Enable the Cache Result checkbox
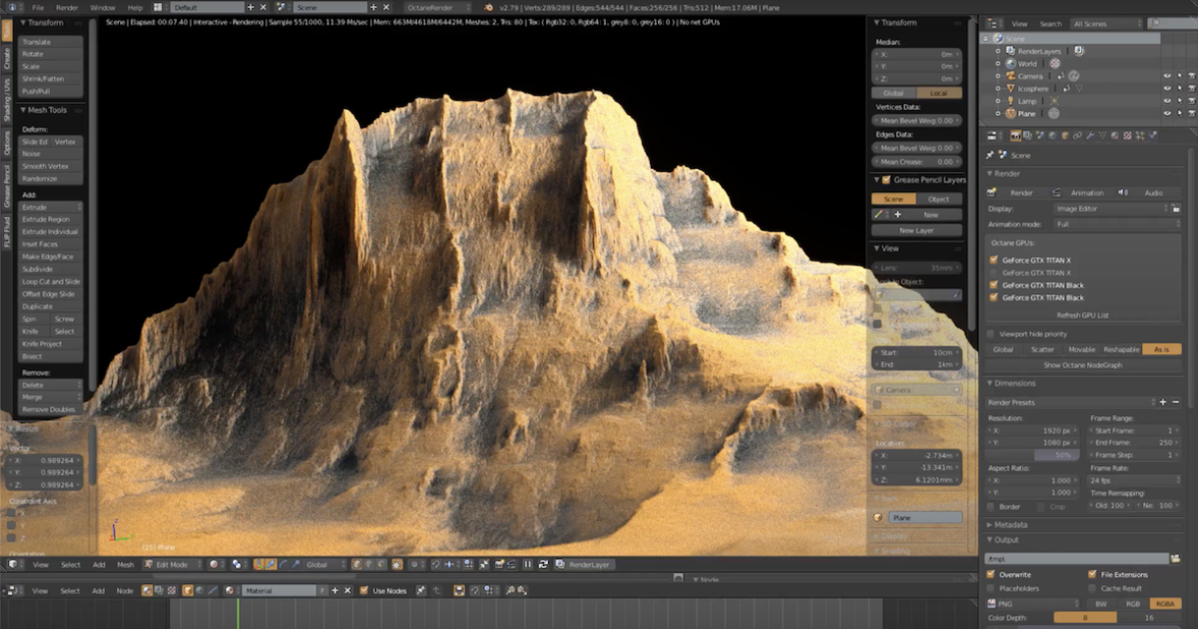The image size is (1198, 629). pyautogui.click(x=1092, y=588)
